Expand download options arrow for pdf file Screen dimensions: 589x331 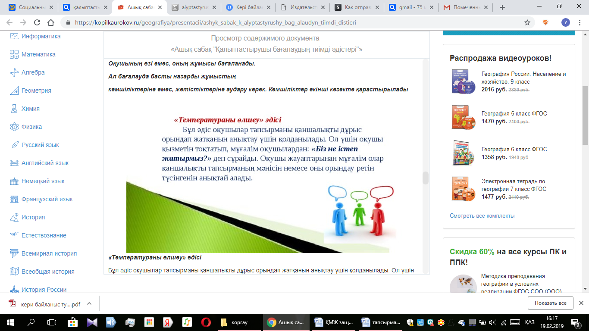tap(89, 303)
